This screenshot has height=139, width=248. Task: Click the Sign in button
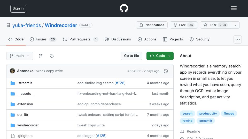click(x=18, y=8)
